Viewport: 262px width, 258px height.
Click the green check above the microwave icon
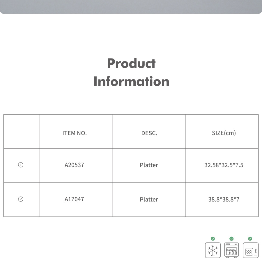pyautogui.click(x=250, y=239)
